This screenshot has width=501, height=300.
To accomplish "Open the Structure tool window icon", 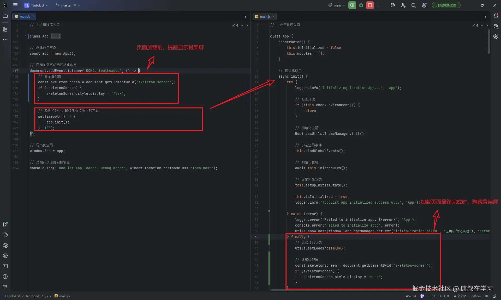I will coord(5,29).
